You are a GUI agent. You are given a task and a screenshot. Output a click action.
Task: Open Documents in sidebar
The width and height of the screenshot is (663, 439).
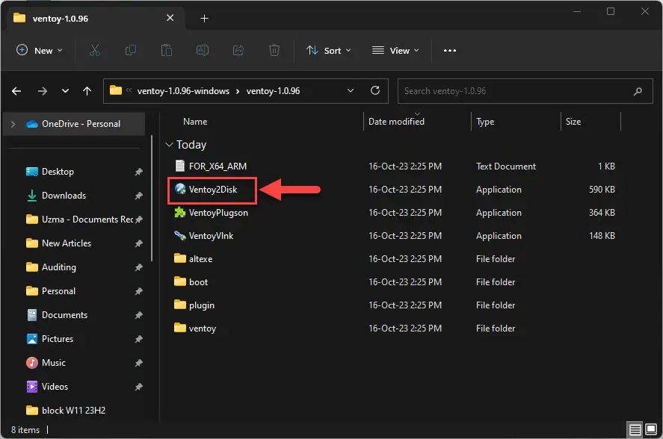[x=64, y=315]
